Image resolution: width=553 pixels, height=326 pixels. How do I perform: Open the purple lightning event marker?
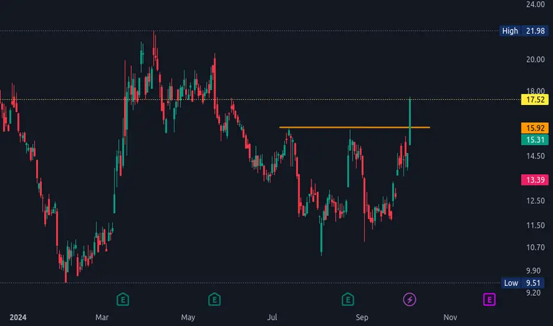point(409,299)
